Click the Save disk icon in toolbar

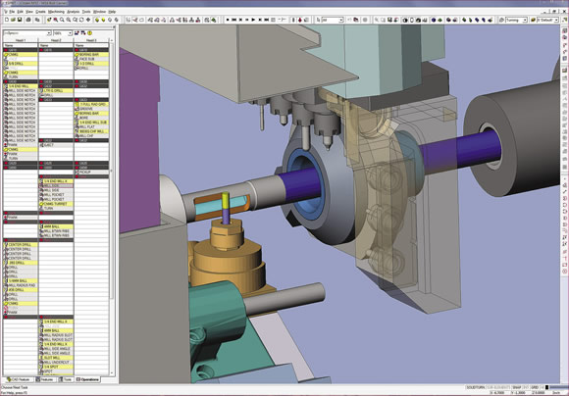point(20,20)
